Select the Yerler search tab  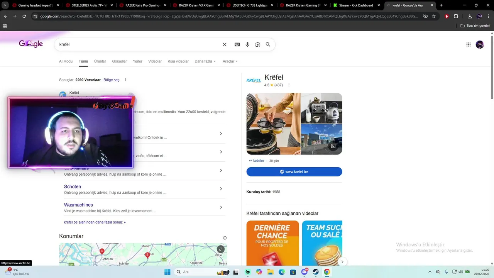click(x=137, y=61)
